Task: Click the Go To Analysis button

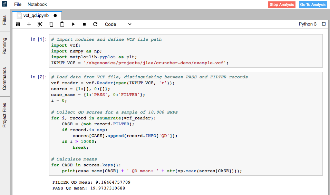Action: 313,4
